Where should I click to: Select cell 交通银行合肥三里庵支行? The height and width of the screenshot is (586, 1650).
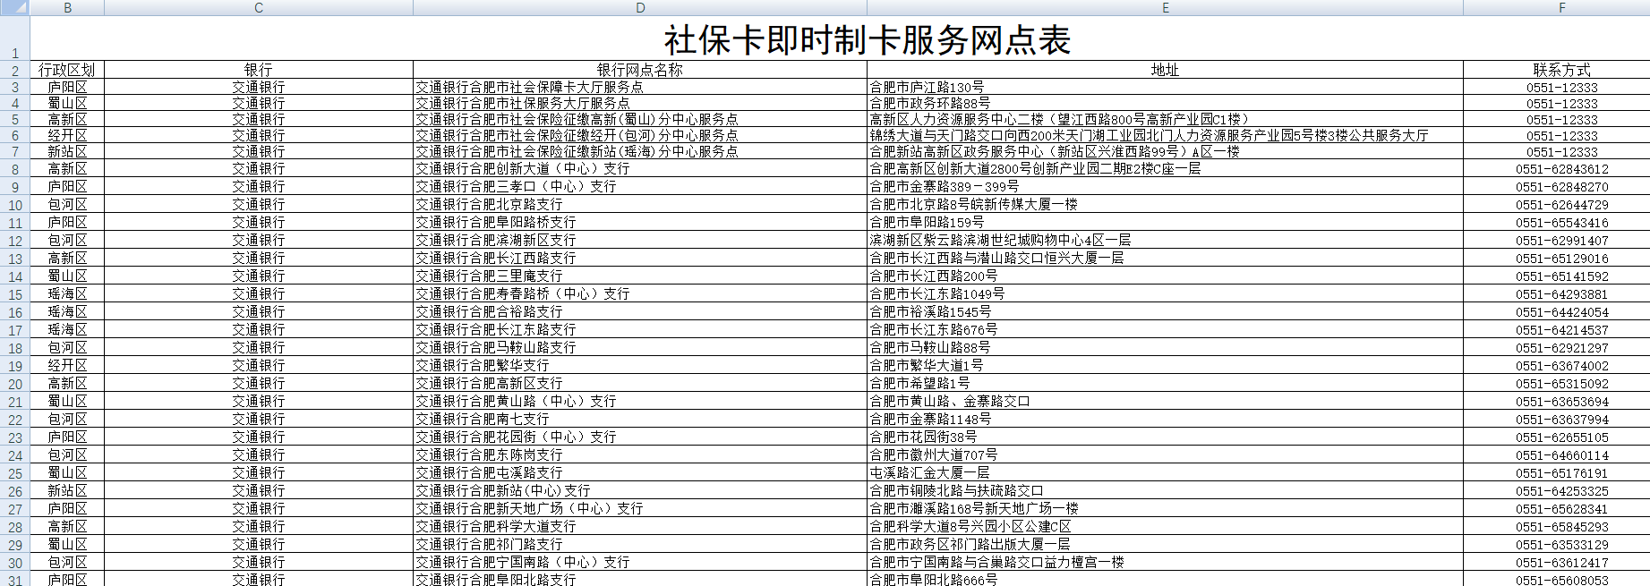[640, 276]
